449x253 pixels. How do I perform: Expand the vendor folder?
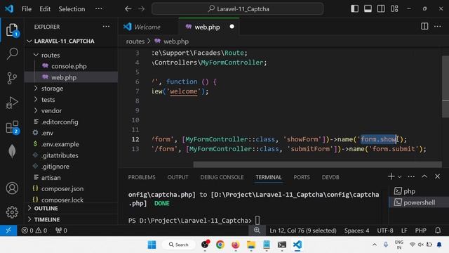coord(71,111)
